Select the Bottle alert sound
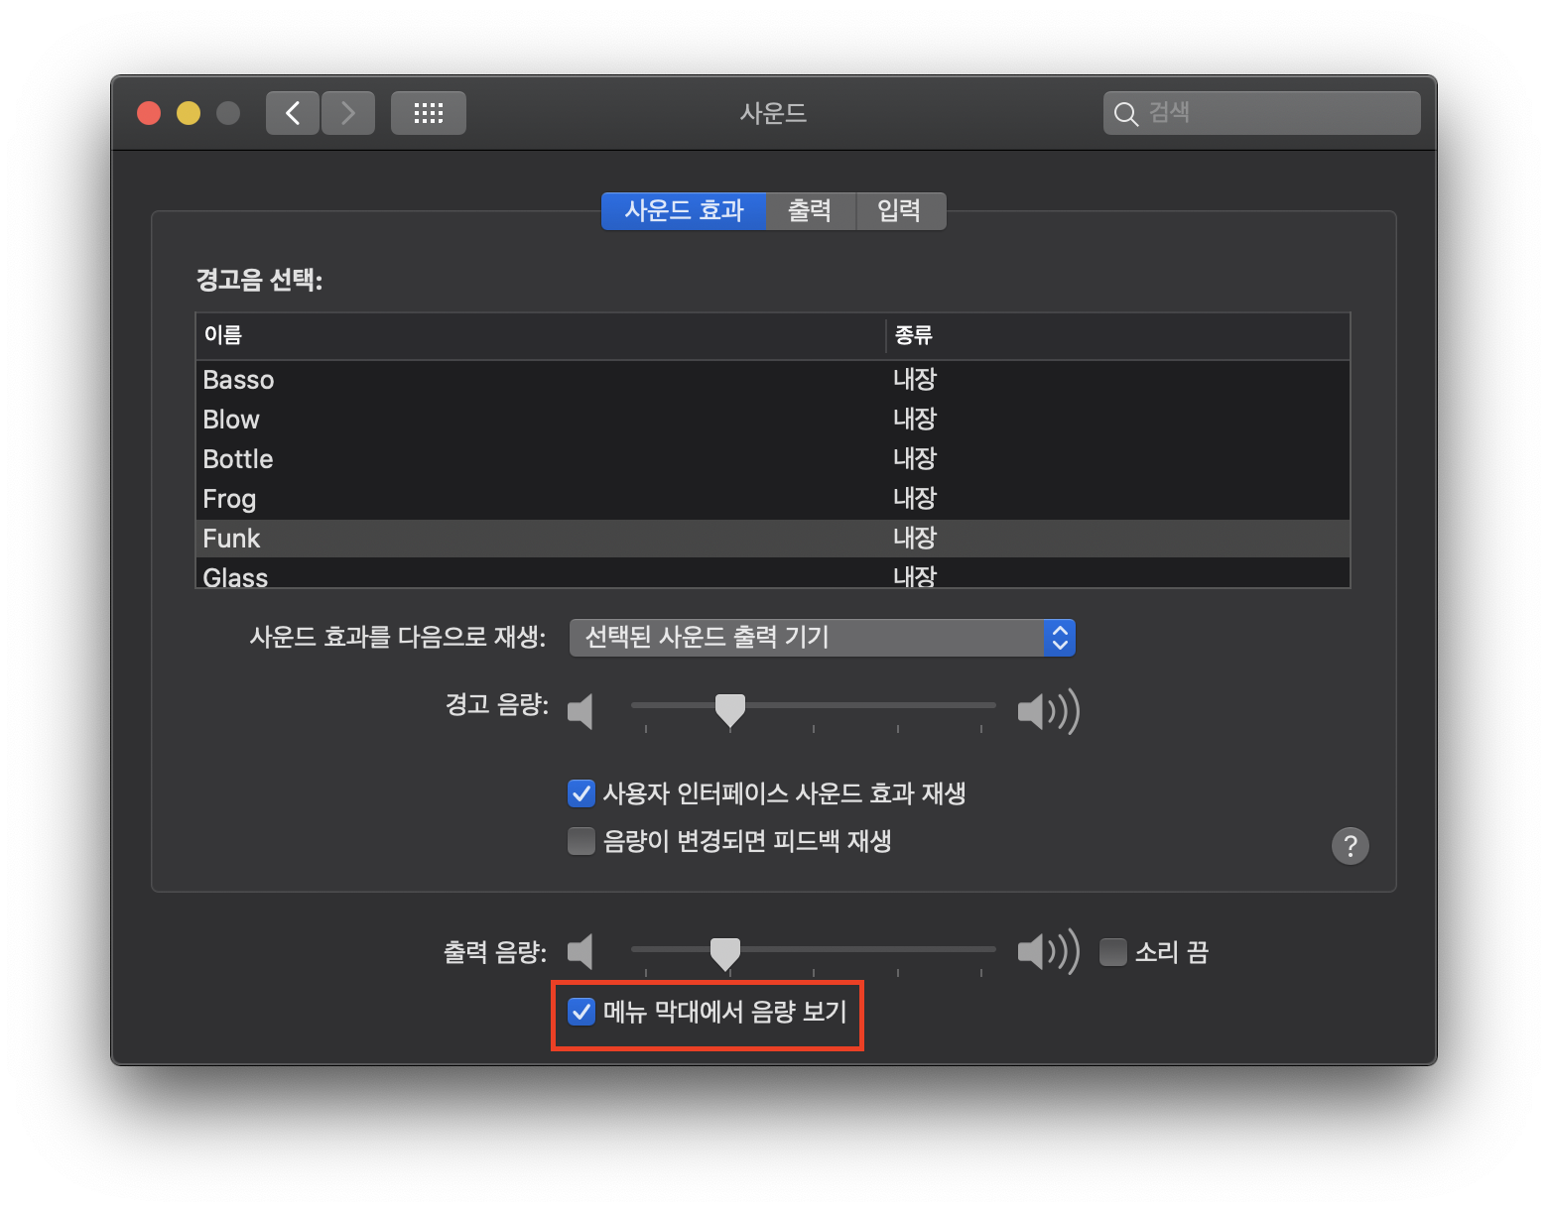This screenshot has height=1212, width=1548. pos(773,459)
